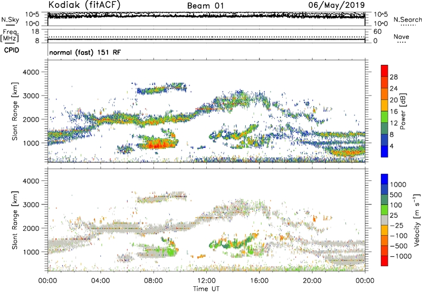This screenshot has height=292, width=422.
Task: Click the "28" power colorbar label
Action: click(394, 77)
